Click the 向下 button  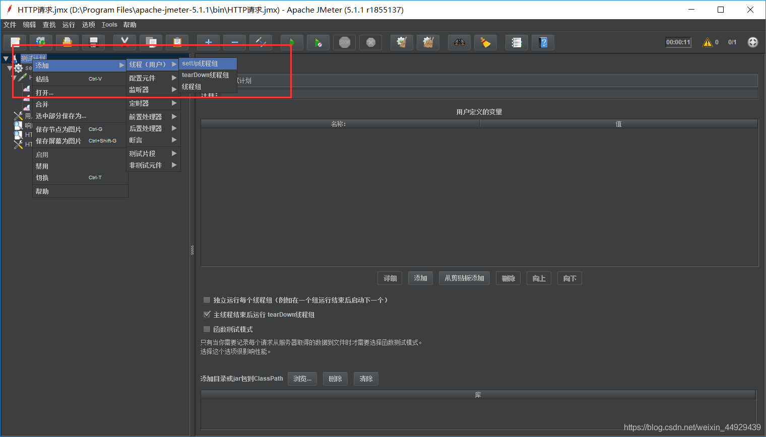[569, 278]
